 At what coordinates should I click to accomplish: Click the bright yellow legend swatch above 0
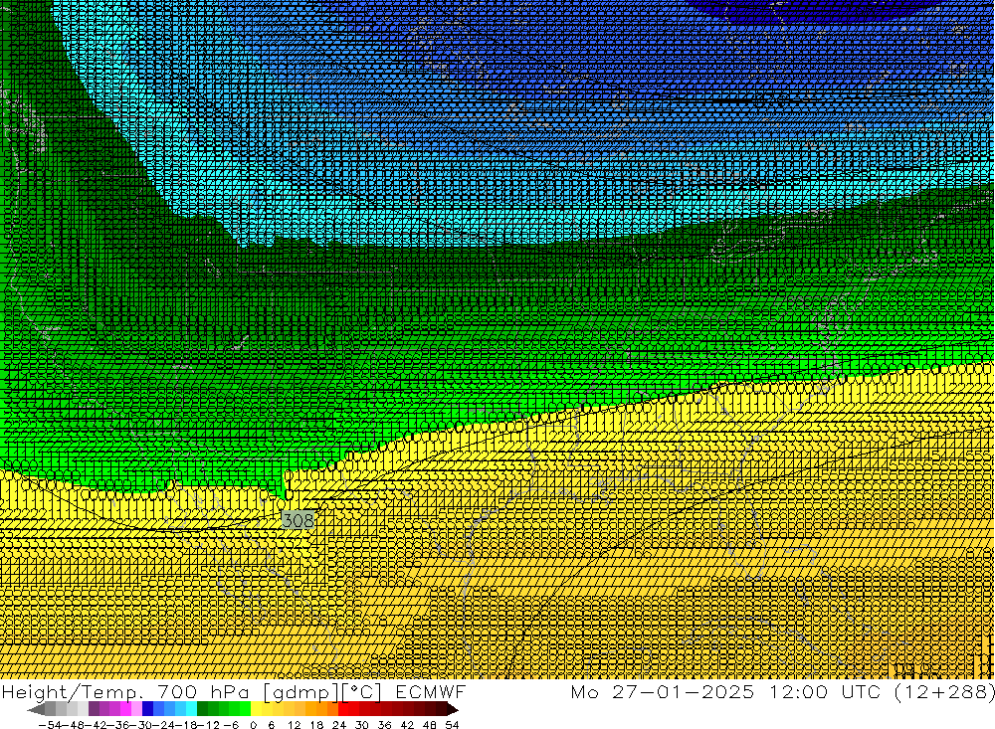pyautogui.click(x=257, y=709)
